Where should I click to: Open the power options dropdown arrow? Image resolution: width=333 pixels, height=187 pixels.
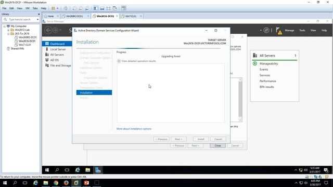coord(57,8)
